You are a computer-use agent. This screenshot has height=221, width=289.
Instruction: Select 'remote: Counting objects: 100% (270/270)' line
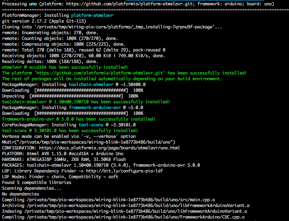60,38
